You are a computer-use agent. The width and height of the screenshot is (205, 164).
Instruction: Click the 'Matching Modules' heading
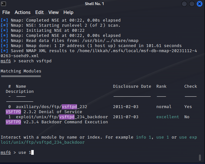click(x=21, y=71)
